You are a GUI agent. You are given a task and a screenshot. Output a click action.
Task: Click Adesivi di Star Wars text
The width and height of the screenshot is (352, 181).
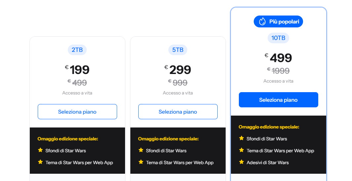pos(268,163)
